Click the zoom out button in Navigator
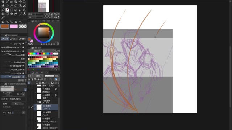Screen dimensions: 232x130 tap(46, 14)
